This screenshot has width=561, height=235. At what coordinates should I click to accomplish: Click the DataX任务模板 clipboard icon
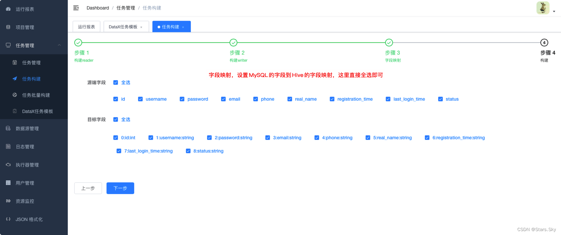[15, 111]
